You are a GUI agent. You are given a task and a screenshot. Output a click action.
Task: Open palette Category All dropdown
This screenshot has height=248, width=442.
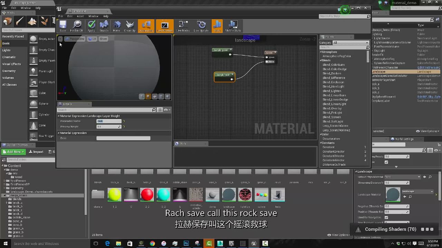click(x=350, y=43)
